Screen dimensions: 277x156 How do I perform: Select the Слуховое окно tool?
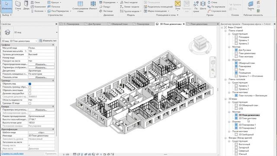pos(217,11)
